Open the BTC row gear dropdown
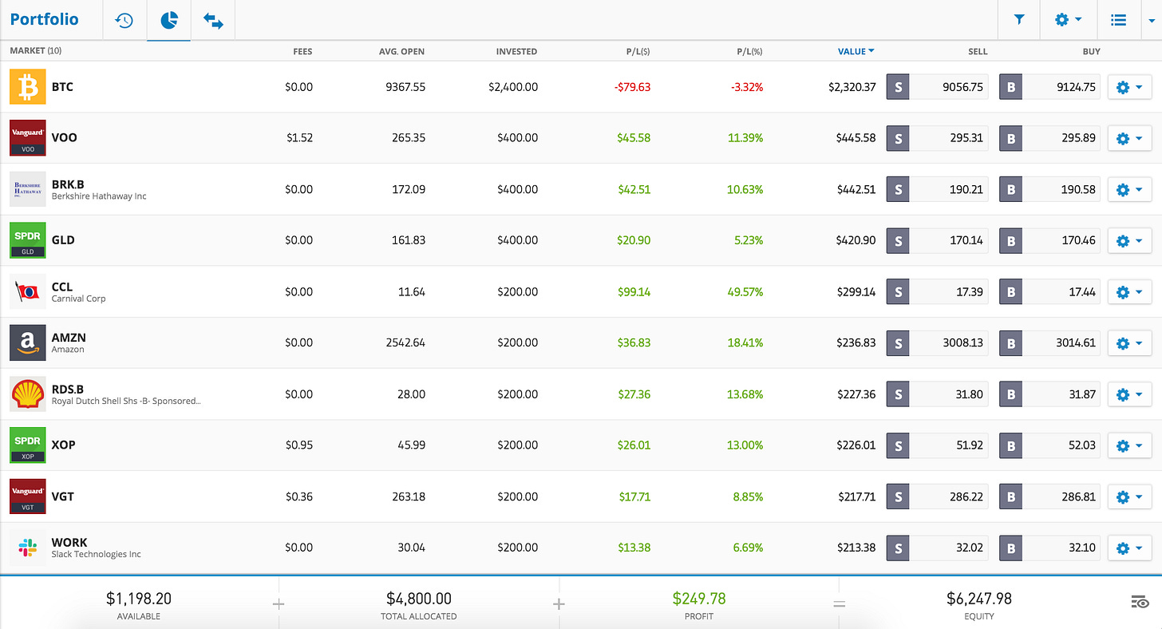 (1129, 87)
